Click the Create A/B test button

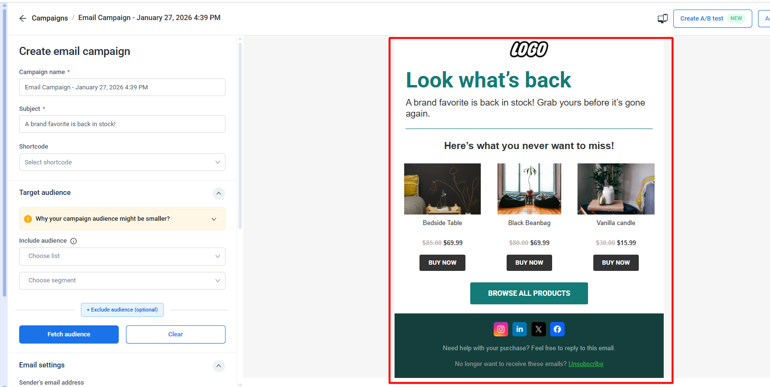(713, 19)
